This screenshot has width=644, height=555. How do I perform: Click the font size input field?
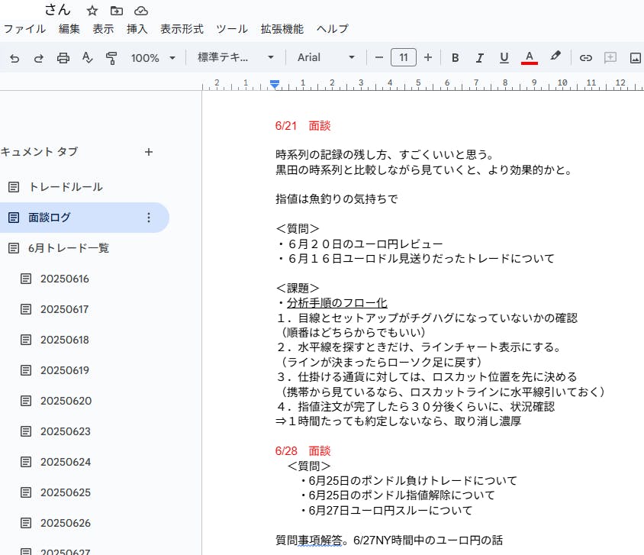(x=403, y=57)
